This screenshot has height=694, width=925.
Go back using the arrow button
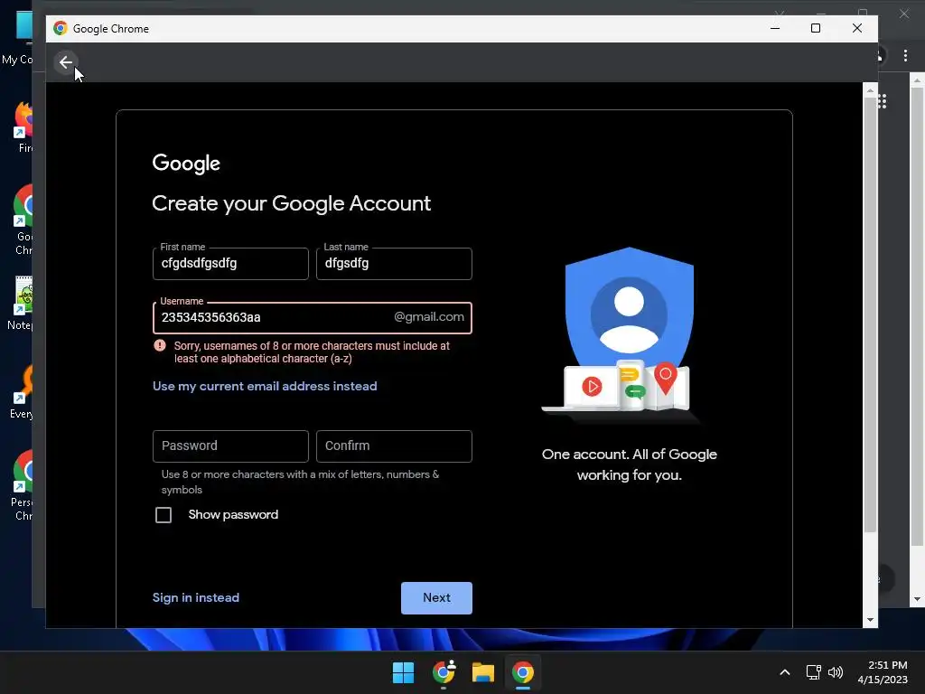pyautogui.click(x=65, y=62)
